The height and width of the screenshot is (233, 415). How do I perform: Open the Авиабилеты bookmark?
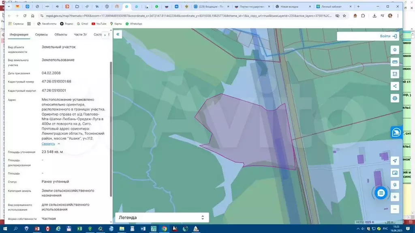coord(47,24)
